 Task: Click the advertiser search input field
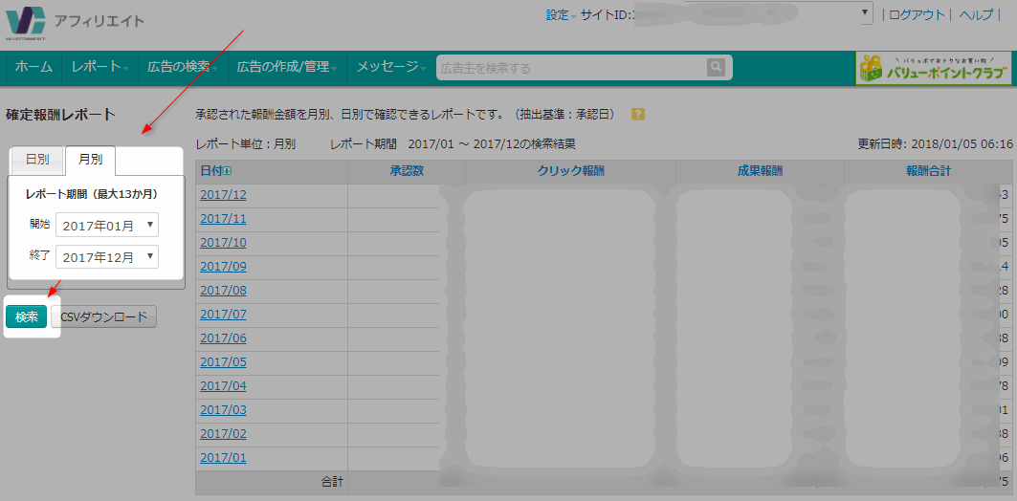(570, 68)
